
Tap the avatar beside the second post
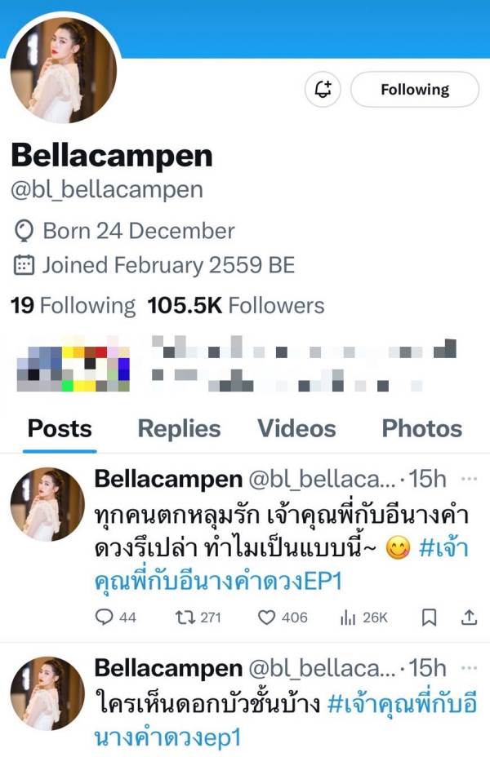click(47, 693)
